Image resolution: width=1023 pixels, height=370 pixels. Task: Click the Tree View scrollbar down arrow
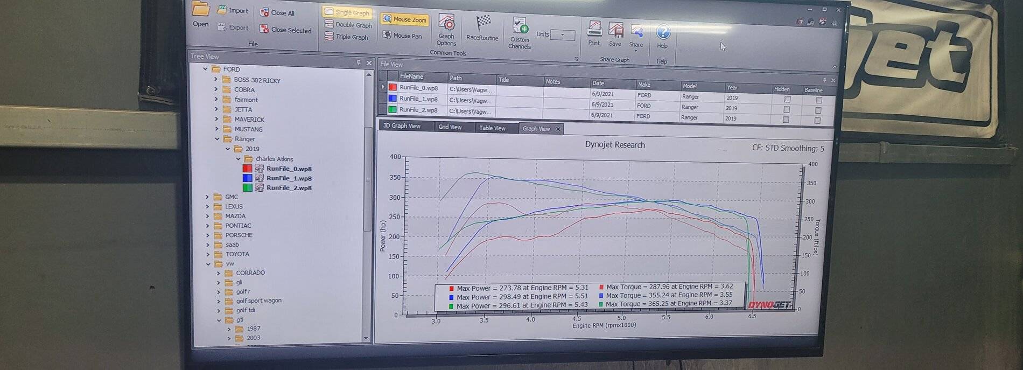point(366,338)
